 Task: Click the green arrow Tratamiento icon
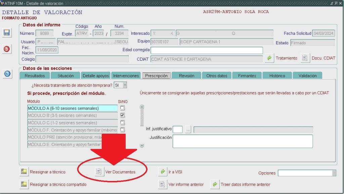(269, 58)
